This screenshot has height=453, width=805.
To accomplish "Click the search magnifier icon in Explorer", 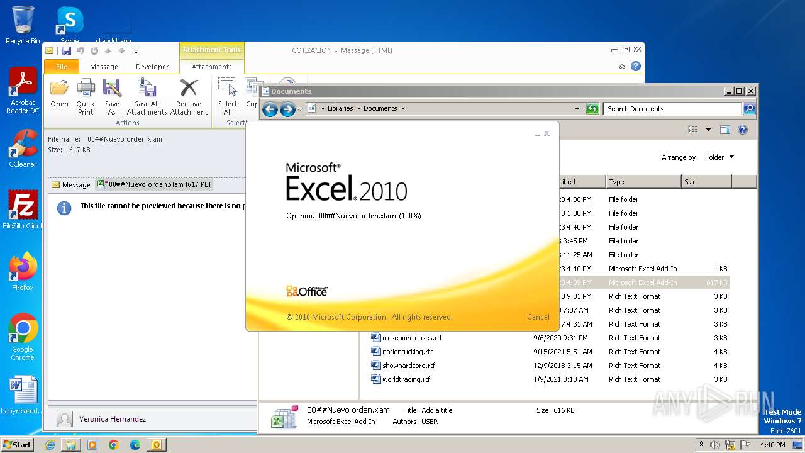I will [748, 109].
